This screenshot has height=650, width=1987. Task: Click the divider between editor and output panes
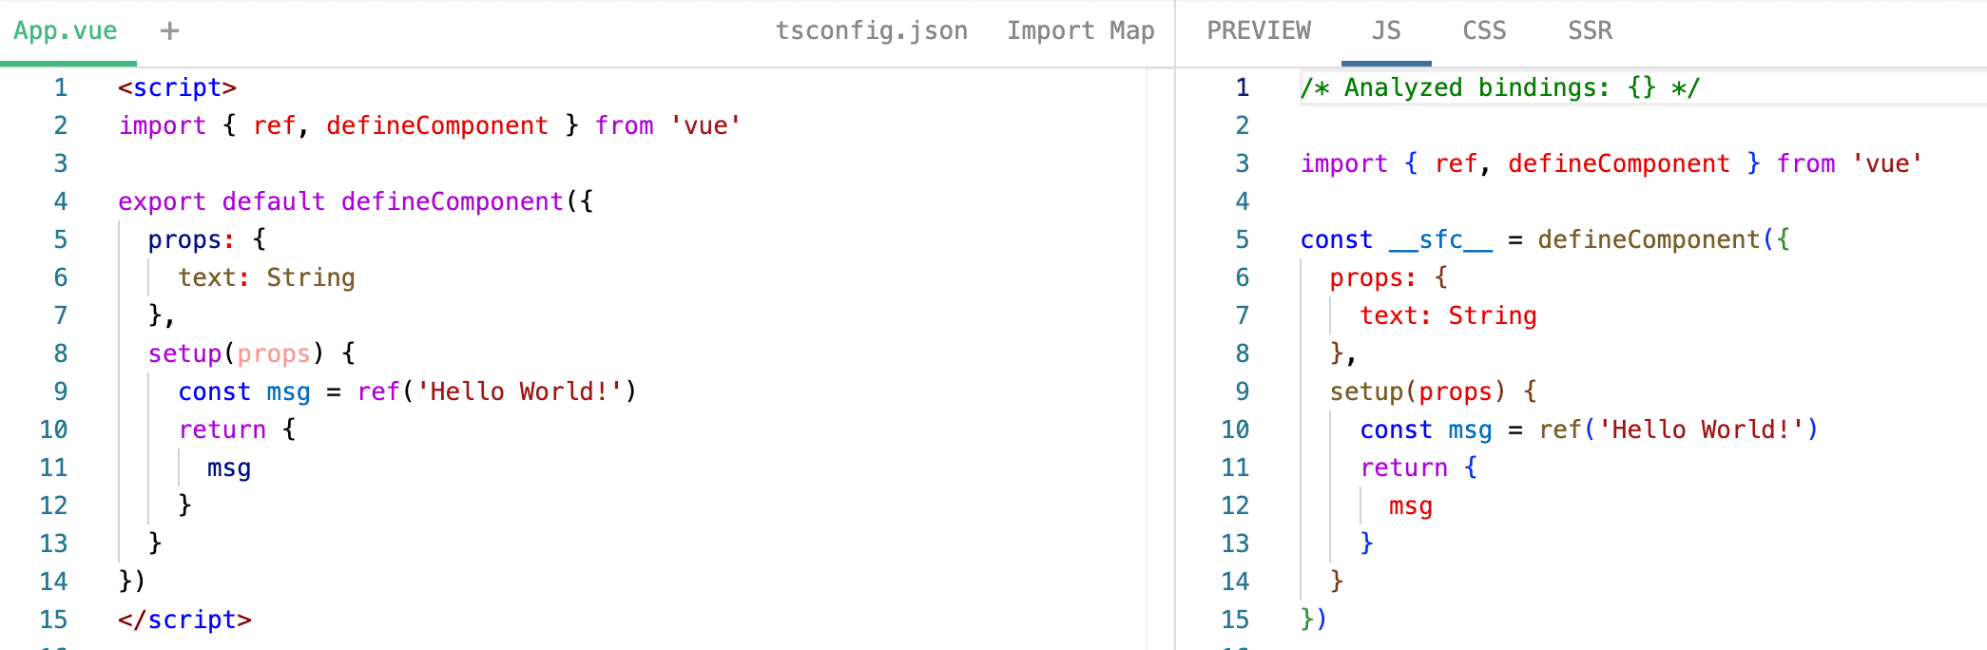[1176, 333]
